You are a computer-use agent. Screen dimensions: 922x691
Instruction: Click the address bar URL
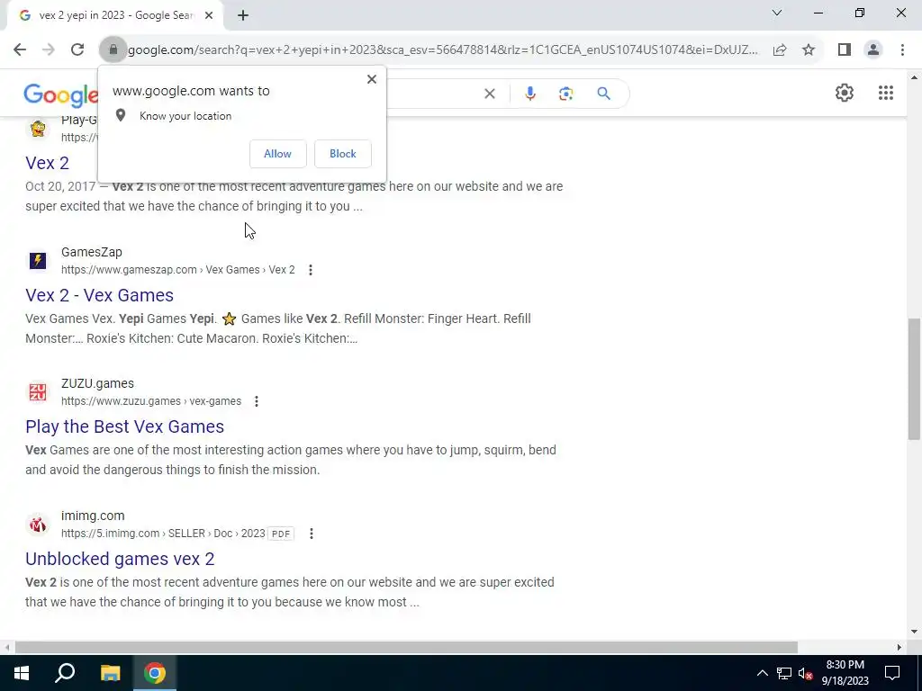click(443, 50)
